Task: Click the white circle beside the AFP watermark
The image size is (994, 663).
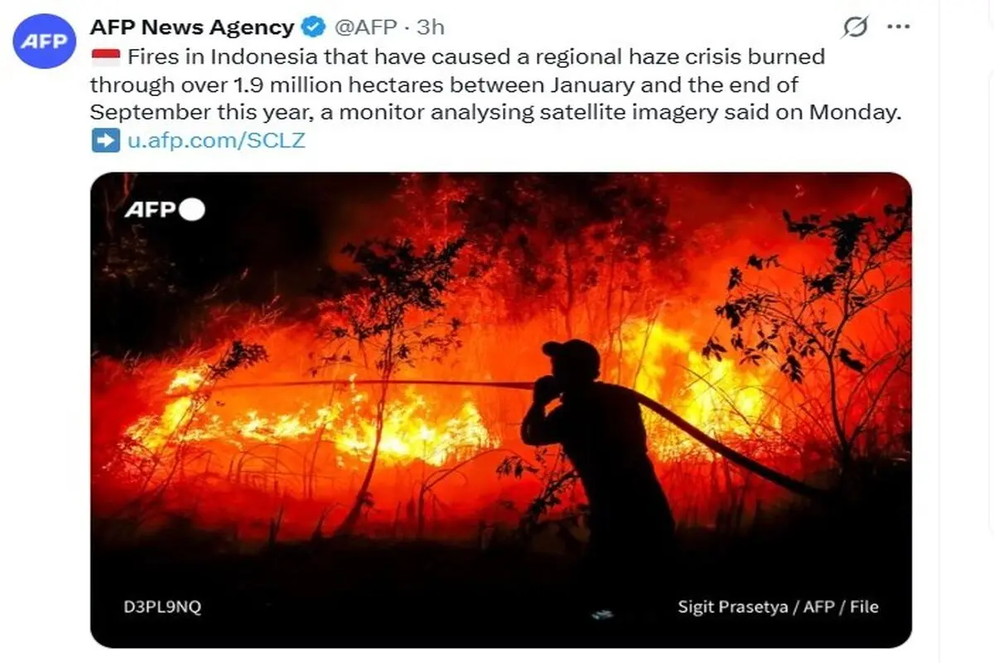Action: click(x=191, y=211)
